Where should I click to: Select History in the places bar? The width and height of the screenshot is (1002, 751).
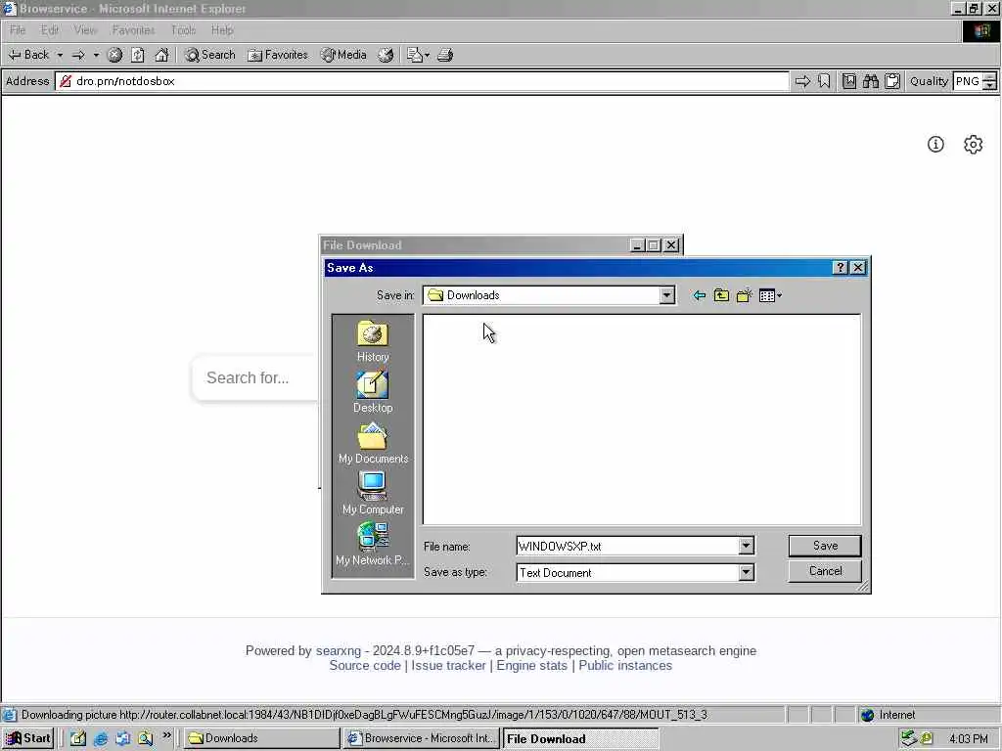coord(373,341)
